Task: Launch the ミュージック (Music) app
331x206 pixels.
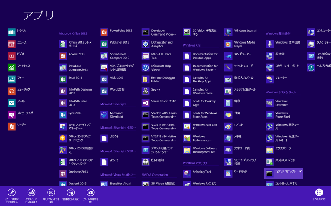Action: point(19,91)
